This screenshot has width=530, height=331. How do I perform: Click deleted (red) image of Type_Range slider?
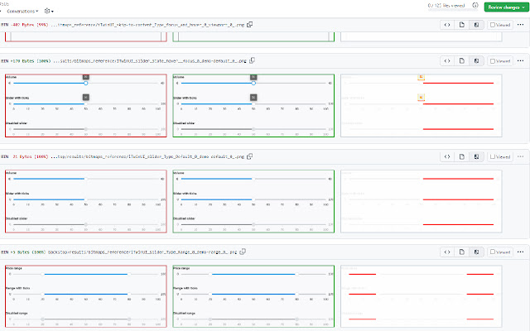point(86,296)
